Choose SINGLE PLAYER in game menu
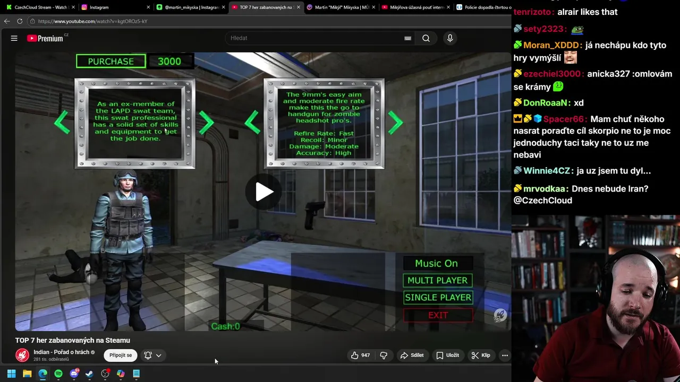Image resolution: width=680 pixels, height=382 pixels. coord(438,298)
